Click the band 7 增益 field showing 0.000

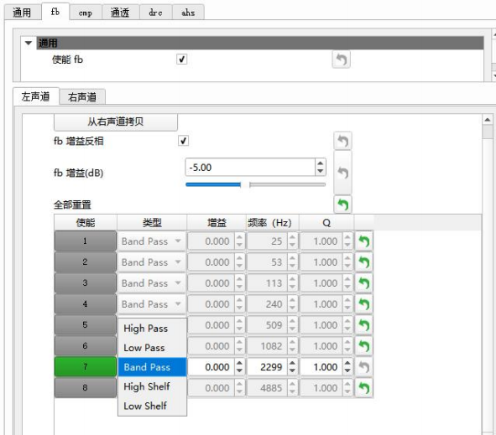211,367
